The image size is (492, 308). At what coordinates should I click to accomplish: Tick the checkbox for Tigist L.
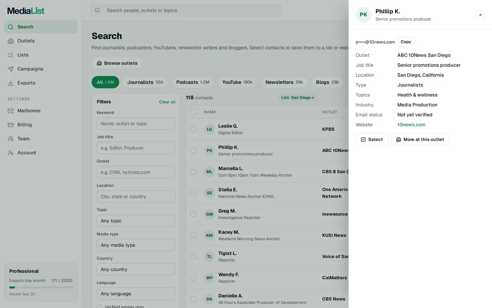point(193,257)
